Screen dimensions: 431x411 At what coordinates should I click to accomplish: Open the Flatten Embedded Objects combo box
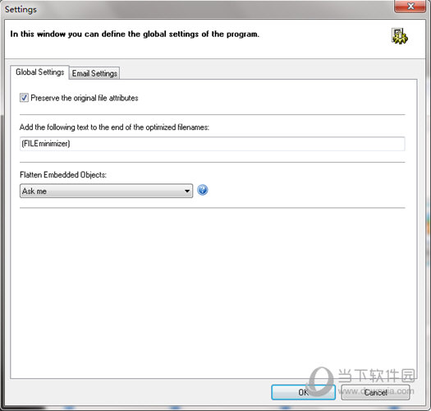(x=106, y=191)
